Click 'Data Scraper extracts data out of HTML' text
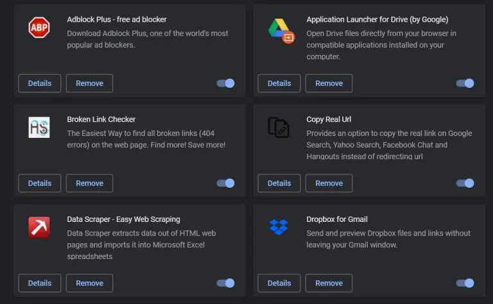 141,244
